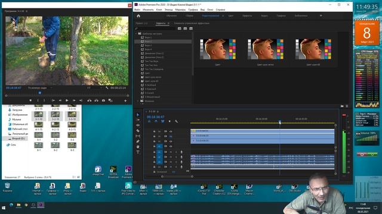Viewport: 382px width, 214px height.
Task: Open the 'Эффекты' panel menu
Action: (168, 23)
